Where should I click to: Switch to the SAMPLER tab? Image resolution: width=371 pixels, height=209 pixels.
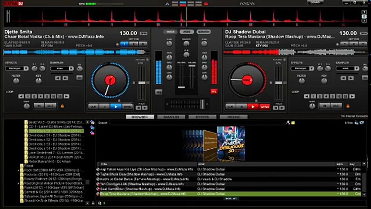(x=171, y=117)
